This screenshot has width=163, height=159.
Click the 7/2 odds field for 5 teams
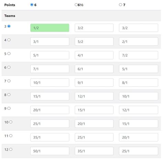(x=139, y=55)
